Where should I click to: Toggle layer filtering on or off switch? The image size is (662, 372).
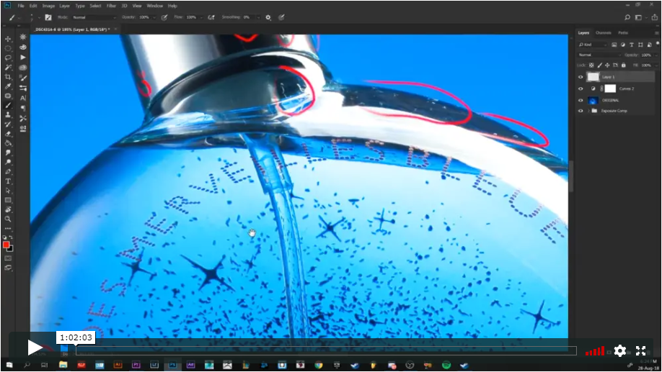pos(658,43)
